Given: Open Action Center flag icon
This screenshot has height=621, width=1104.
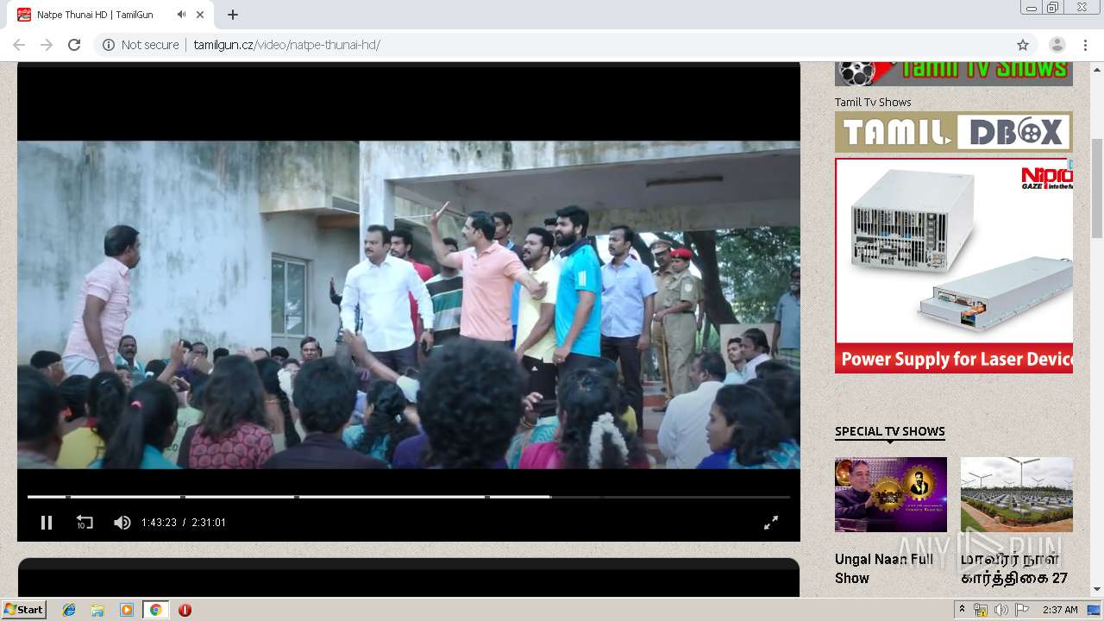Looking at the screenshot, I should tap(1021, 610).
